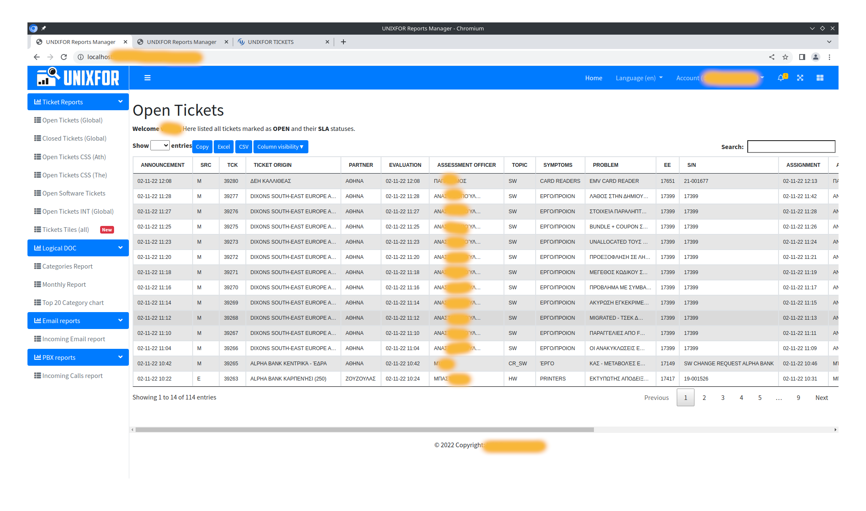Click the browser share icon
The image size is (866, 511).
coord(772,57)
